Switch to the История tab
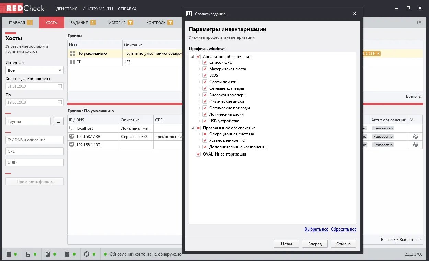Image resolution: width=429 pixels, height=261 pixels. pyautogui.click(x=121, y=23)
